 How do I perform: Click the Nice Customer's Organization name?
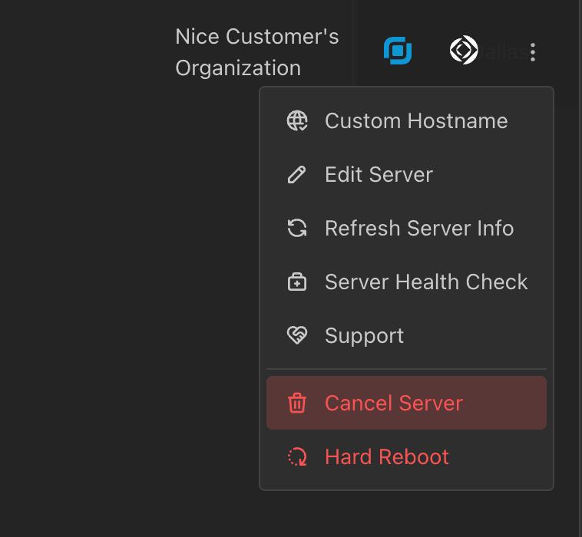pos(256,52)
